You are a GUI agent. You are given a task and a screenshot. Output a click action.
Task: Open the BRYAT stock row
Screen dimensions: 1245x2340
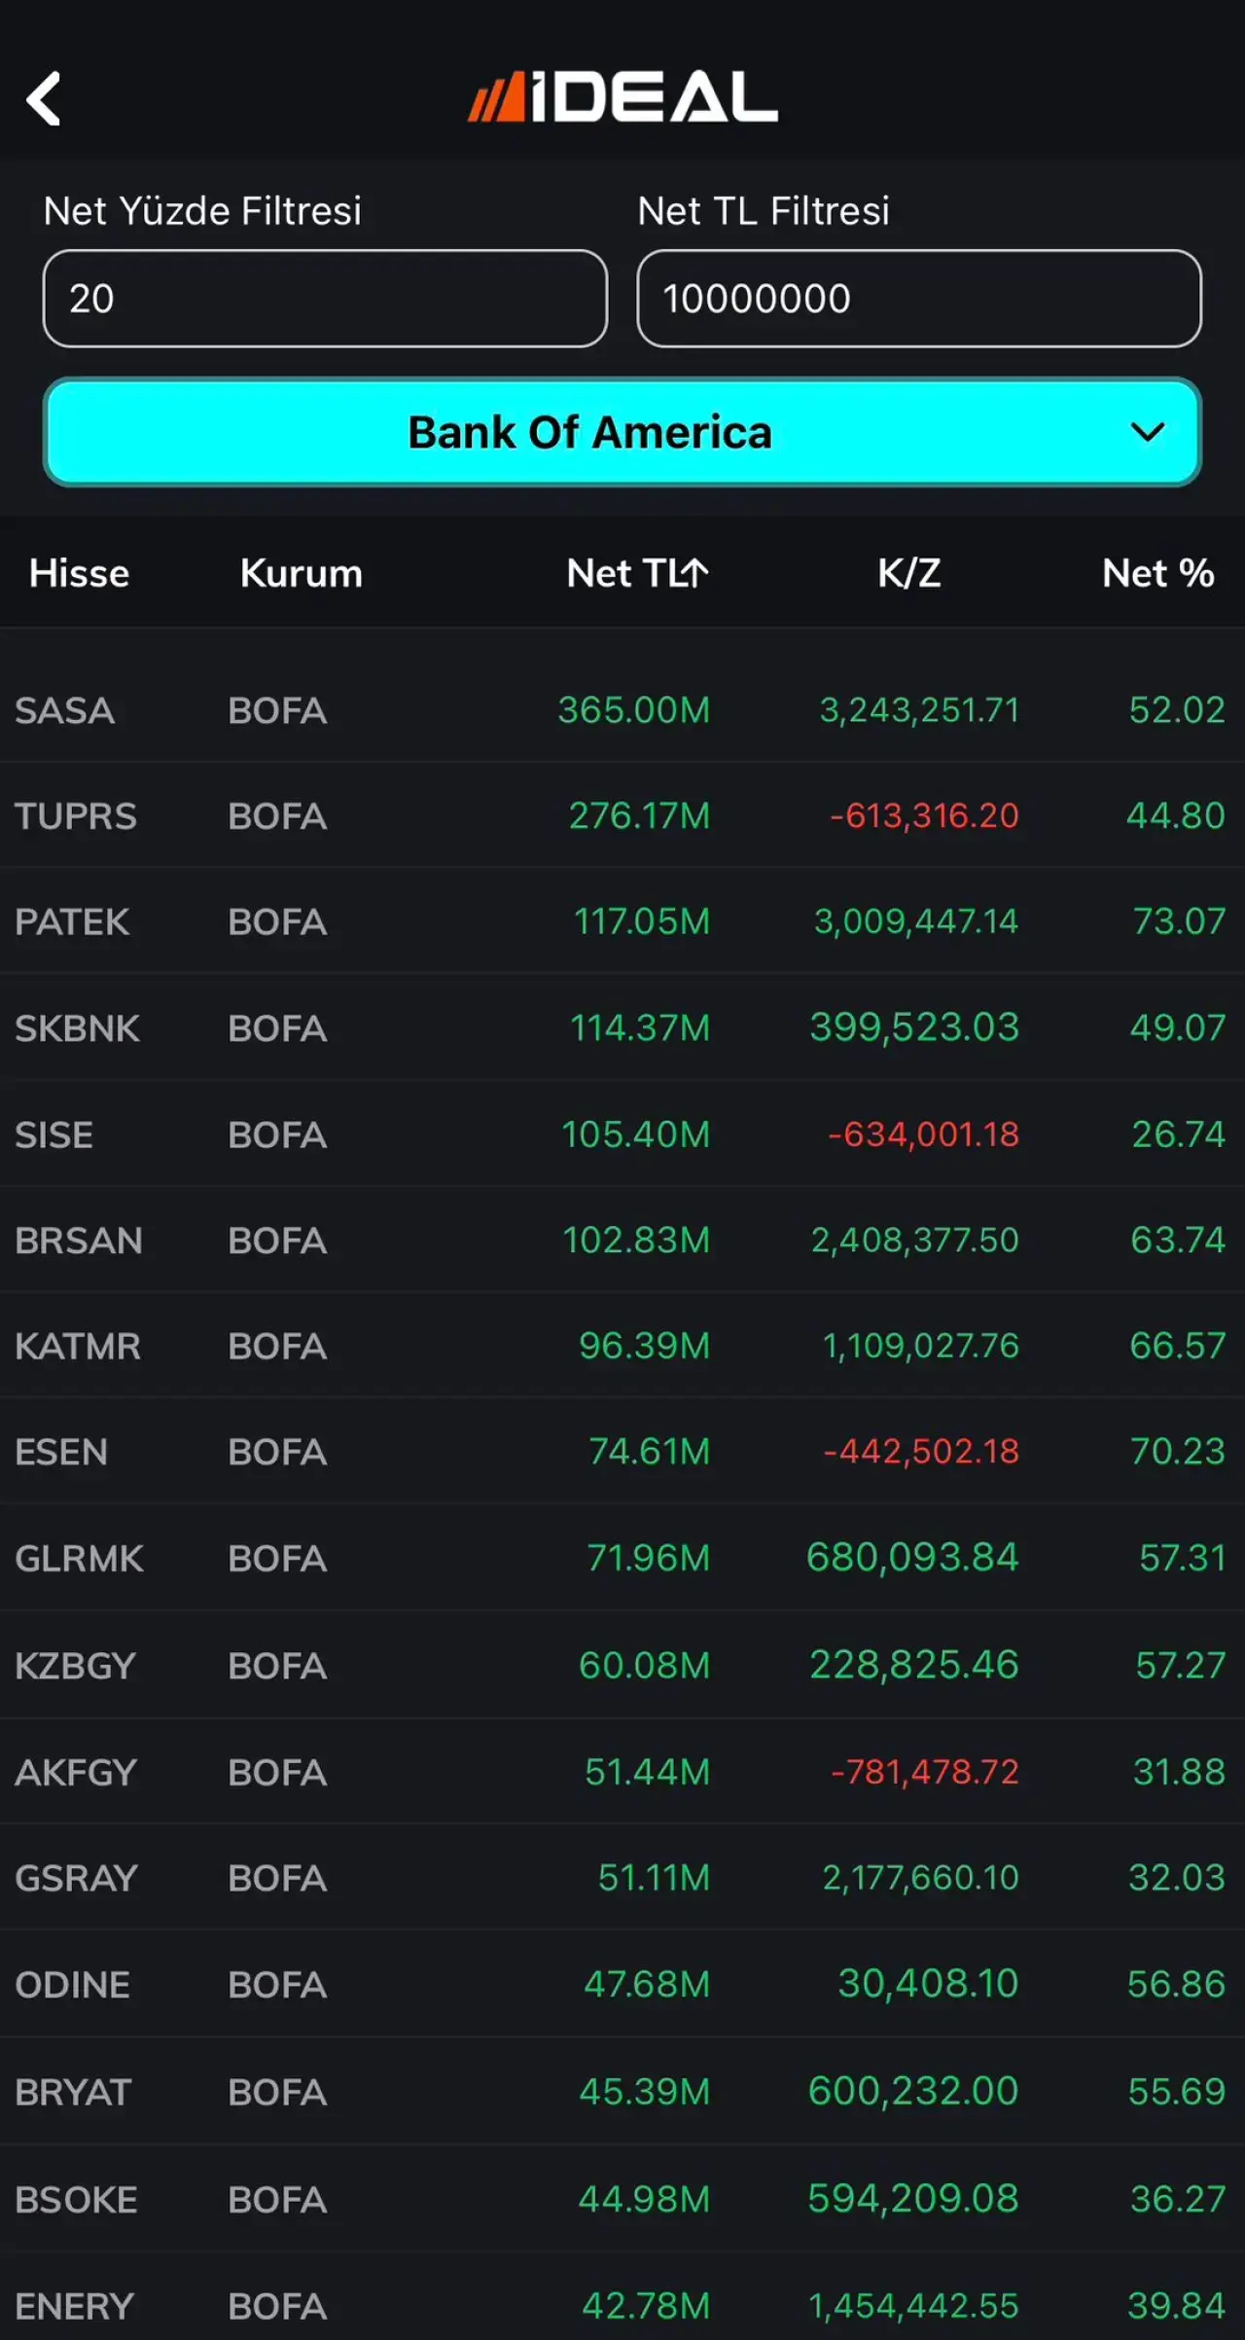[x=73, y=2092]
